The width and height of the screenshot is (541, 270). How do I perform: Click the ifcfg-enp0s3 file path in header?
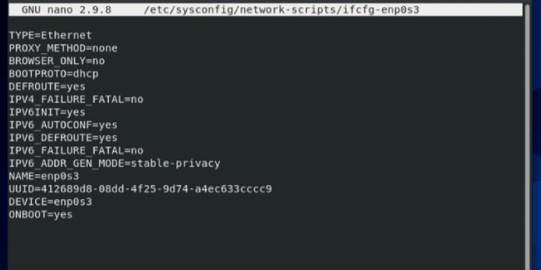281,10
